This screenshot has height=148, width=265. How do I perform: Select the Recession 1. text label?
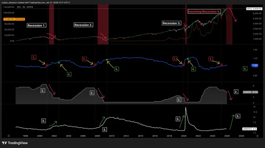(x=37, y=25)
